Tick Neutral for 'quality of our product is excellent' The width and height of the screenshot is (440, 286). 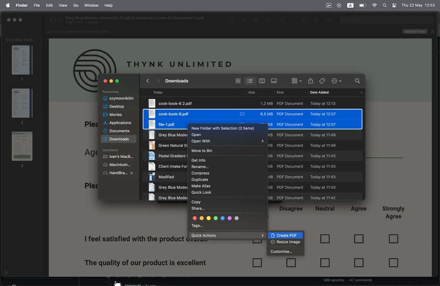(325, 263)
